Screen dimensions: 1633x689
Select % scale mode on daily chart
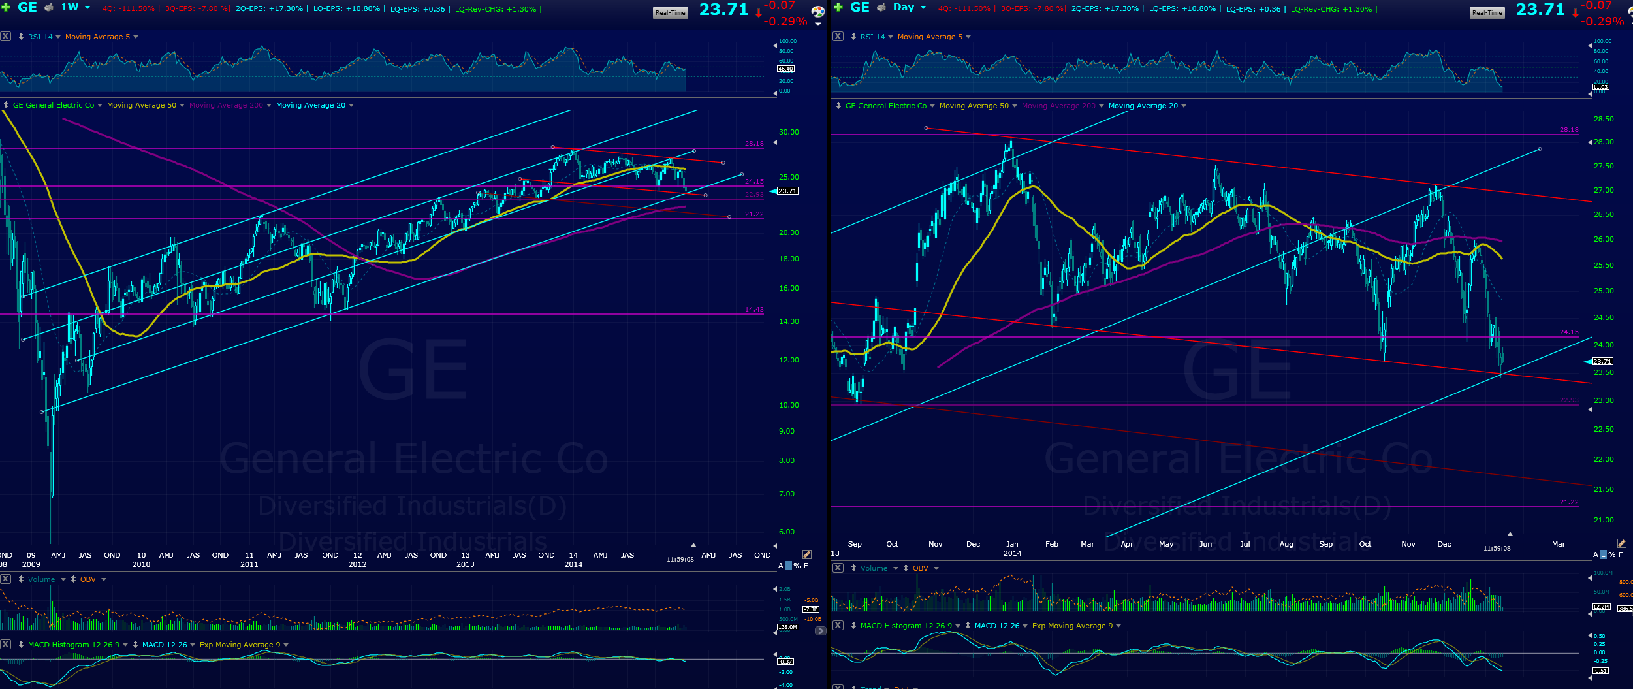[x=1612, y=554]
